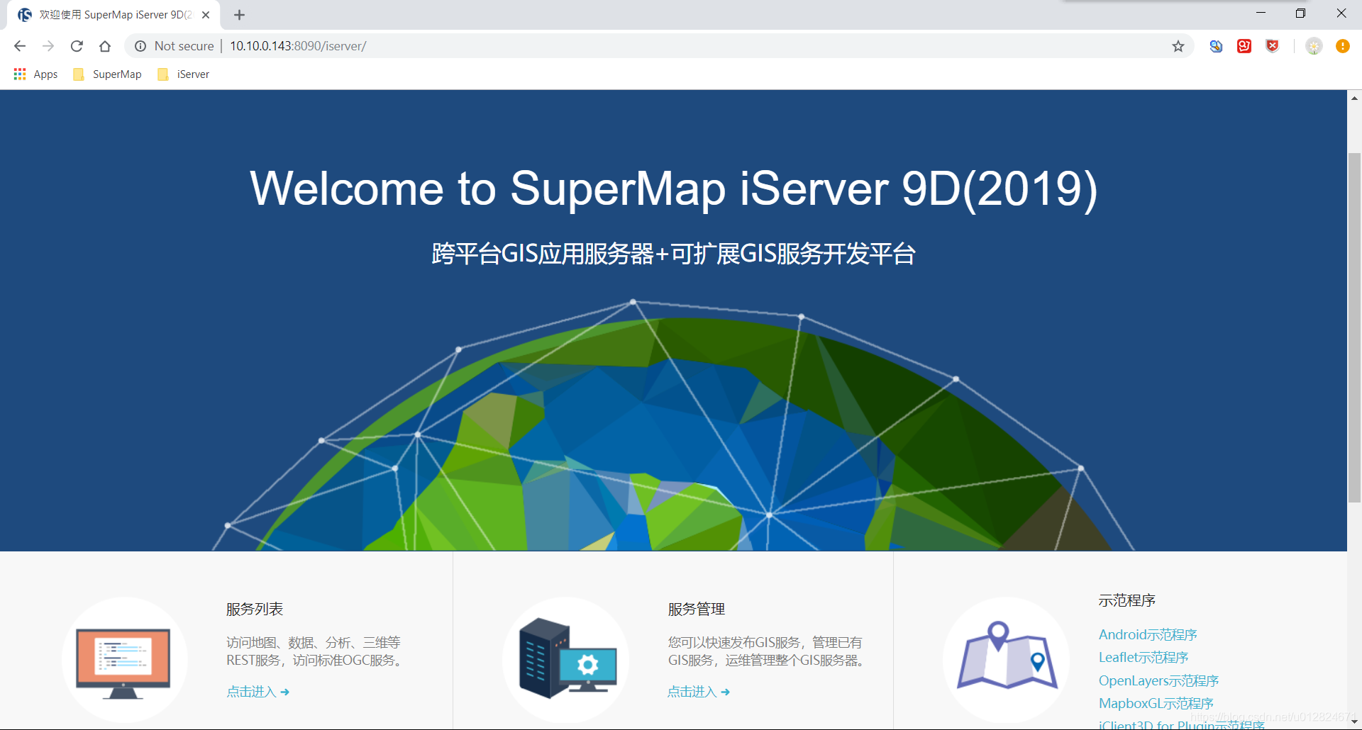Viewport: 1362px width, 730px height.
Task: Click the Welcome to SuperMap iServer title
Action: pyautogui.click(x=674, y=189)
